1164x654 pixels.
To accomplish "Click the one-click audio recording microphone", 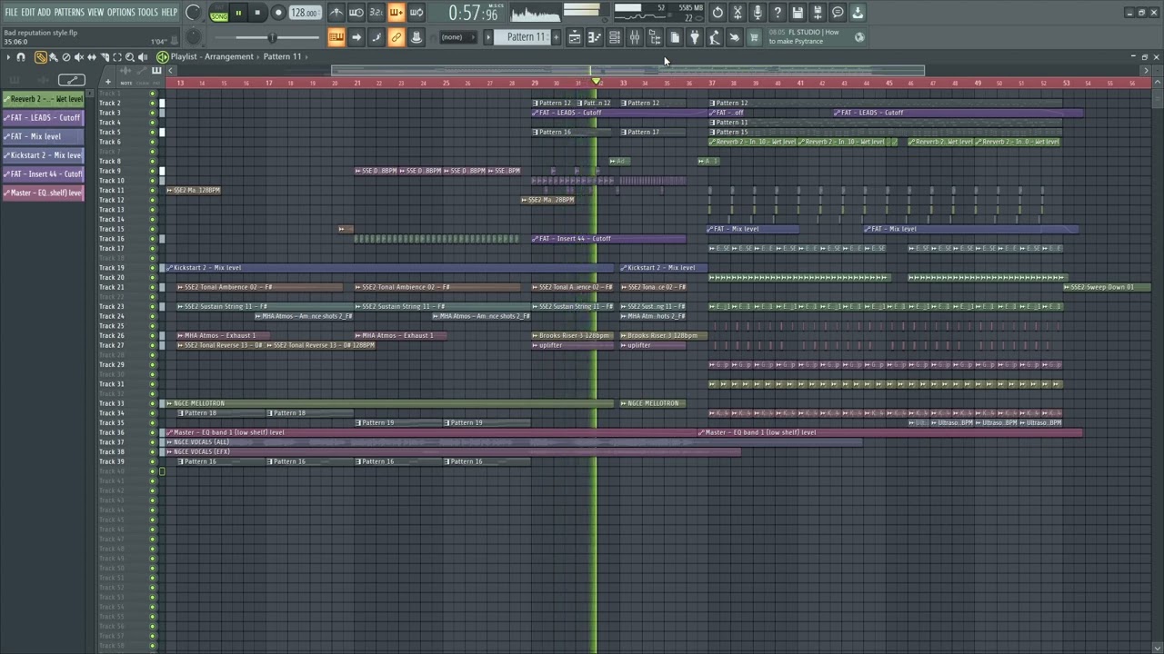I will point(758,13).
